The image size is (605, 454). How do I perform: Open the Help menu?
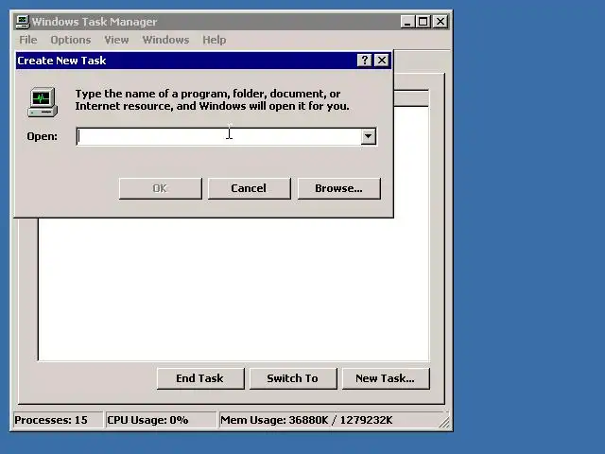(215, 40)
